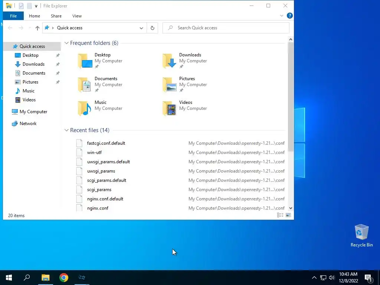The height and width of the screenshot is (285, 380).
Task: Select the Videos frequent folder icon
Action: coord(169,108)
